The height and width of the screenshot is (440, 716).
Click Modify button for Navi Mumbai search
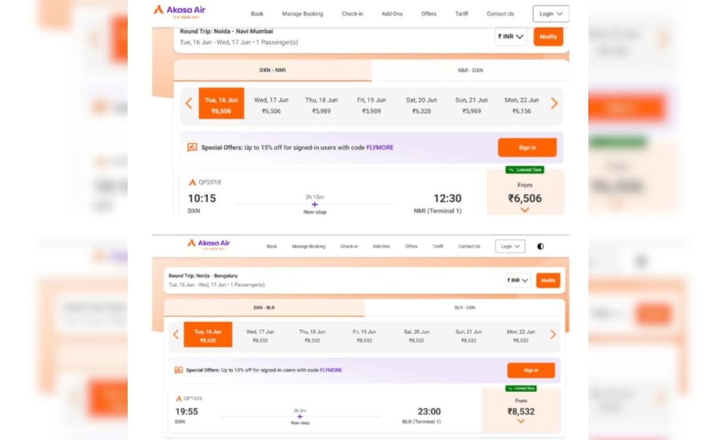click(x=548, y=36)
